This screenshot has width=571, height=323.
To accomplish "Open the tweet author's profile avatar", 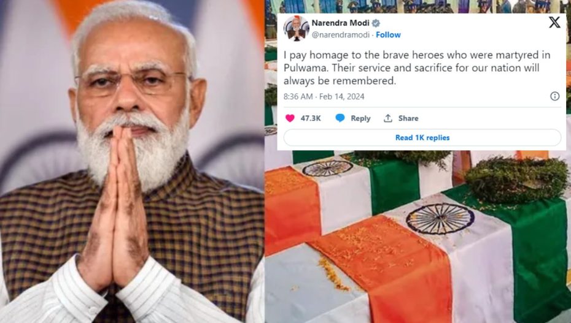I will pyautogui.click(x=296, y=29).
